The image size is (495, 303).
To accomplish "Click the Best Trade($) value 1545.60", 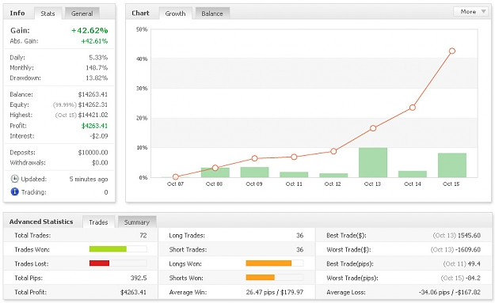I will tap(469, 235).
